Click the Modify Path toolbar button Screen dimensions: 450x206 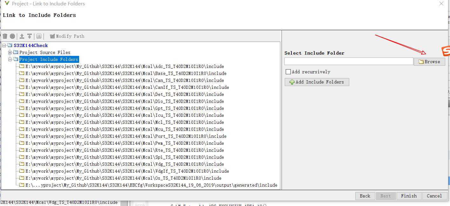click(67, 36)
